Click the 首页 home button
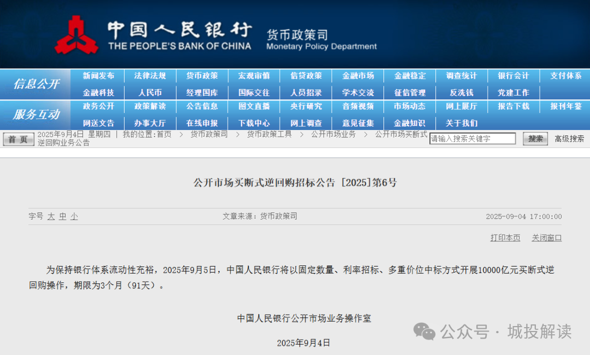The image size is (590, 355). click(x=19, y=139)
